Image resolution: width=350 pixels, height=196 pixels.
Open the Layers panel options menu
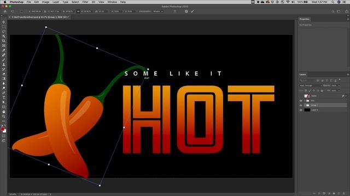click(x=348, y=75)
